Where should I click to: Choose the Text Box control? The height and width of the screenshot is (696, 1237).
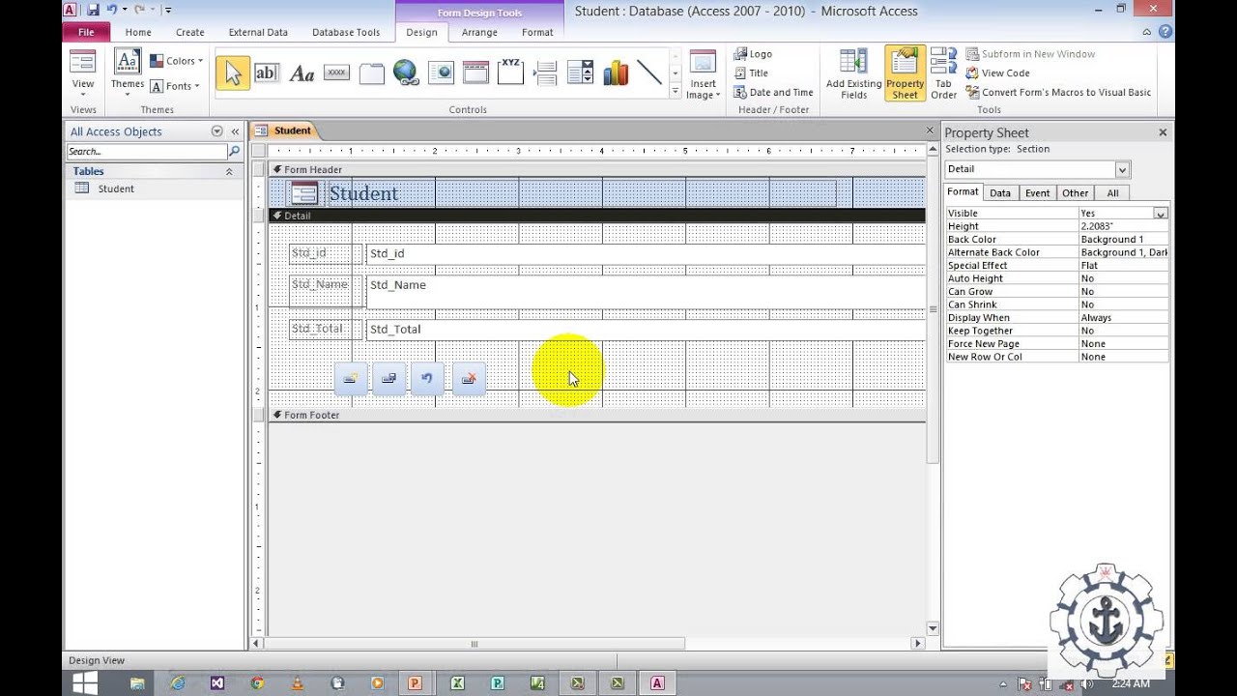click(267, 73)
